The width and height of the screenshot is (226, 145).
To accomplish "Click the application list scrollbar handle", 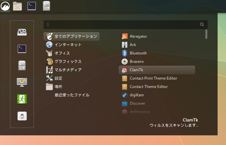I will pos(206,34).
